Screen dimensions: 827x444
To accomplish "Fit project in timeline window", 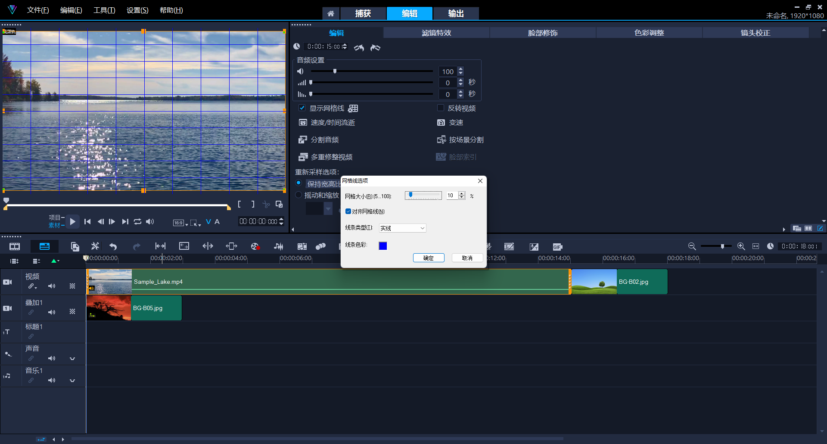I will coord(755,246).
